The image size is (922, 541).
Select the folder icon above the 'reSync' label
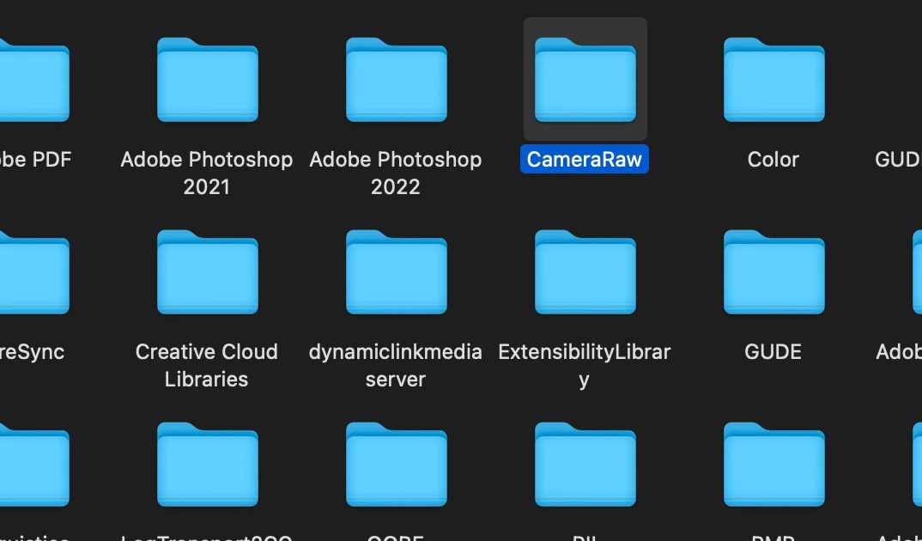tap(34, 271)
